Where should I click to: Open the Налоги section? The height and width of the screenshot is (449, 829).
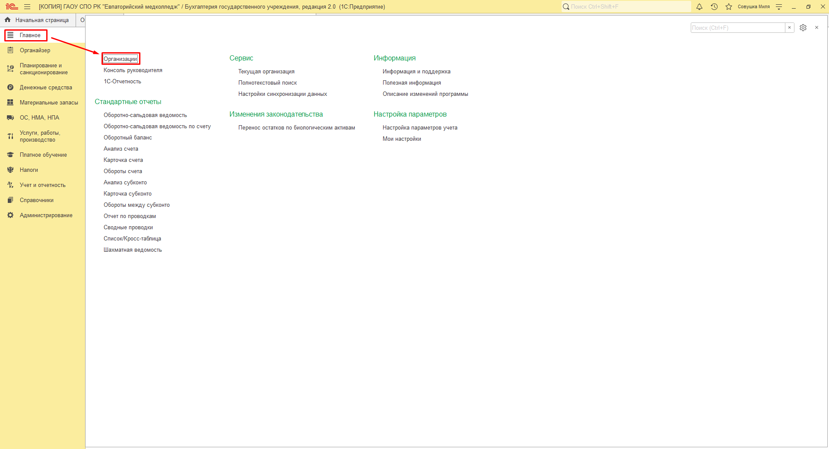click(29, 170)
